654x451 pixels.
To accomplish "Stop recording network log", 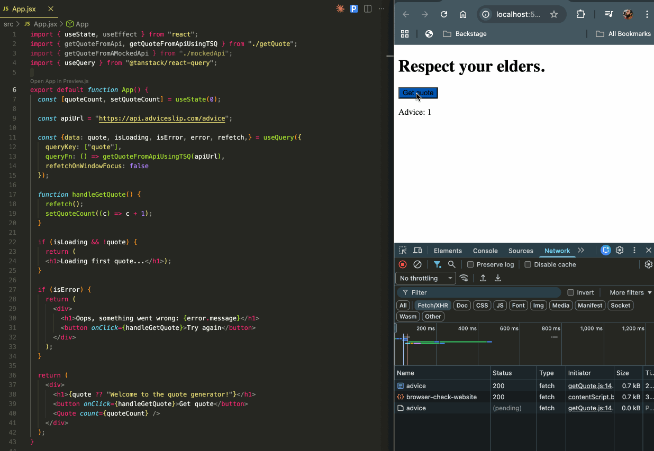I will [x=403, y=264].
